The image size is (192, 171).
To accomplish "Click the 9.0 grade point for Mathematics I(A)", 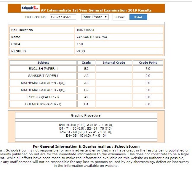I will [148, 83].
